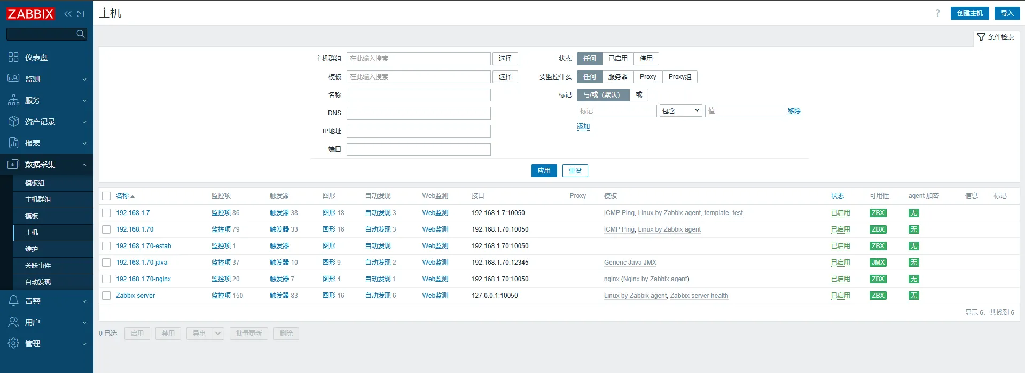1025x373 pixels.
Task: Click the 告警 alerts bell icon
Action: tap(13, 300)
